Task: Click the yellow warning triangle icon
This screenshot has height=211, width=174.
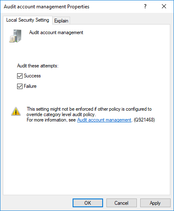Action: [16, 112]
